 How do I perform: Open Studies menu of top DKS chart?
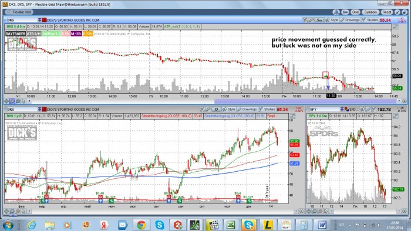click(370, 20)
